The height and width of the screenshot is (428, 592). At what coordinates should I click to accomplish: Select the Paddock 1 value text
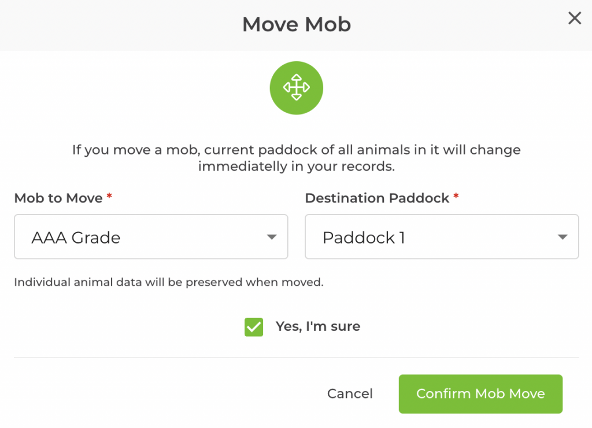click(364, 238)
